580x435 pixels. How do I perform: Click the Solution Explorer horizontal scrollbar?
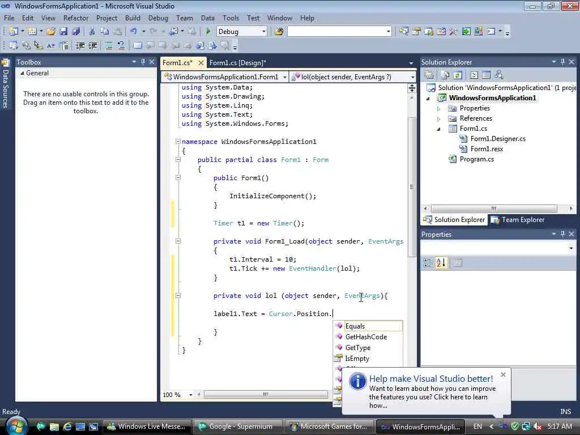[494, 208]
